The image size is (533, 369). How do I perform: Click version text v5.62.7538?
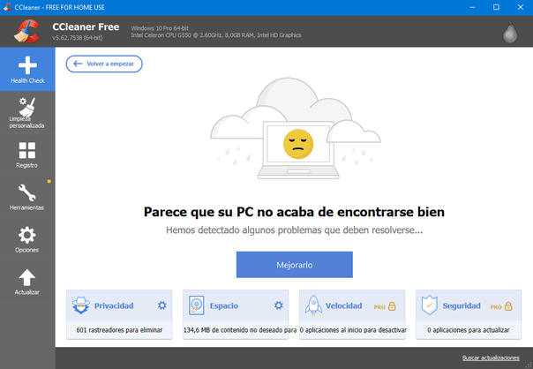(77, 38)
